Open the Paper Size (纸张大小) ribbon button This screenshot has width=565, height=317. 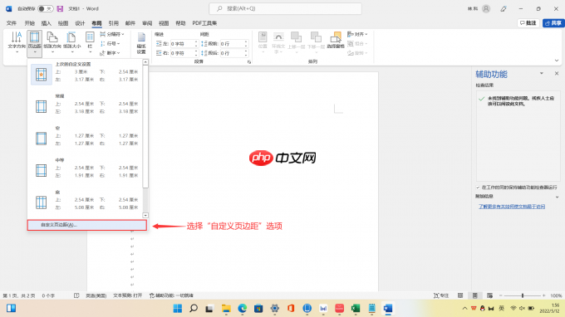pos(71,42)
